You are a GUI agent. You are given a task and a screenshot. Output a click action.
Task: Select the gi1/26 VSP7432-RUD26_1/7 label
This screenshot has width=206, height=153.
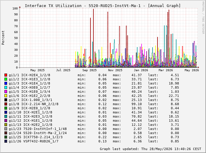coord(34,141)
